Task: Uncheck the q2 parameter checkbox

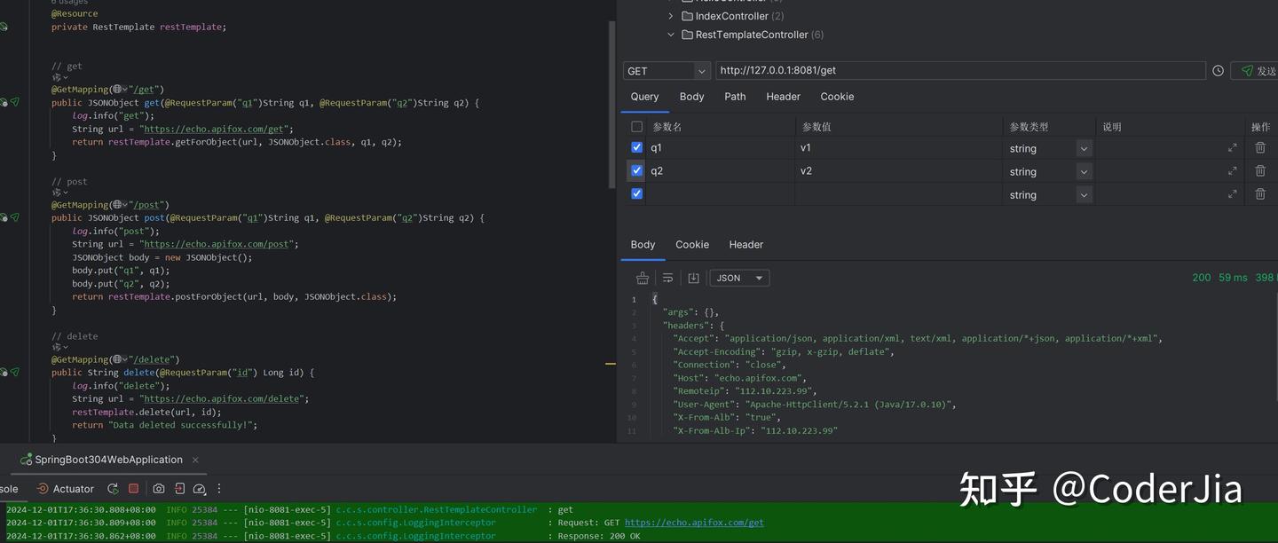Action: (x=636, y=170)
